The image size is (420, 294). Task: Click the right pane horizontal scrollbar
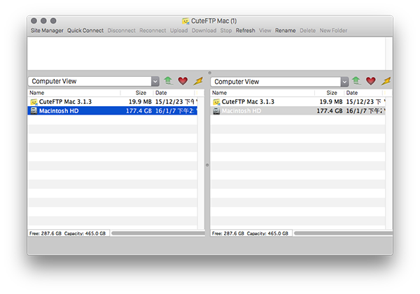[x=343, y=233]
